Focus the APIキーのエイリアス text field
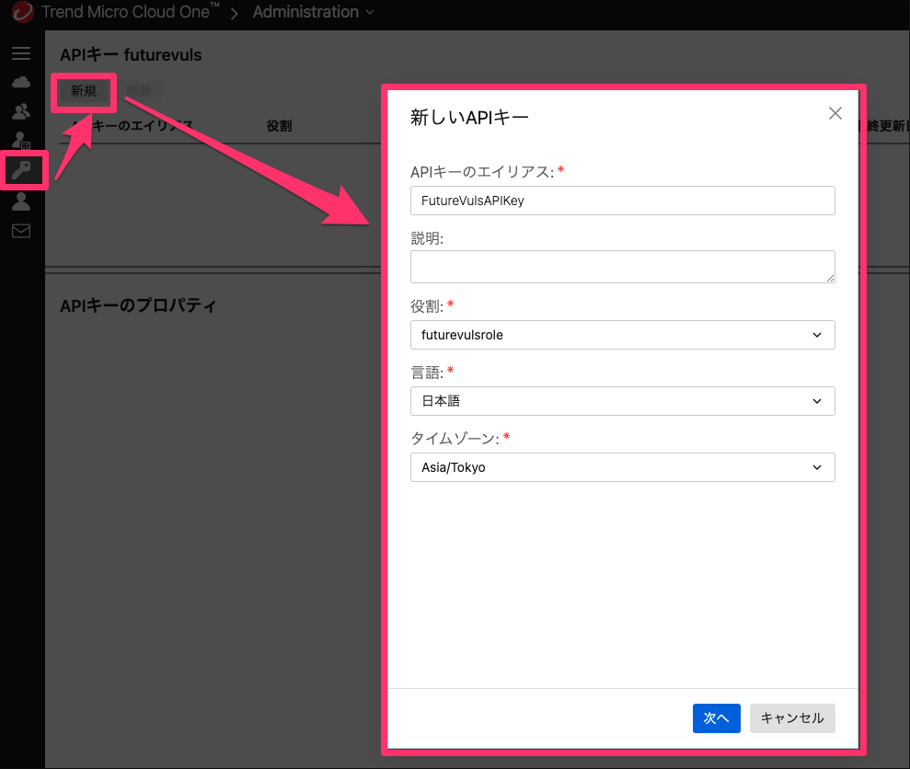 tap(622, 201)
